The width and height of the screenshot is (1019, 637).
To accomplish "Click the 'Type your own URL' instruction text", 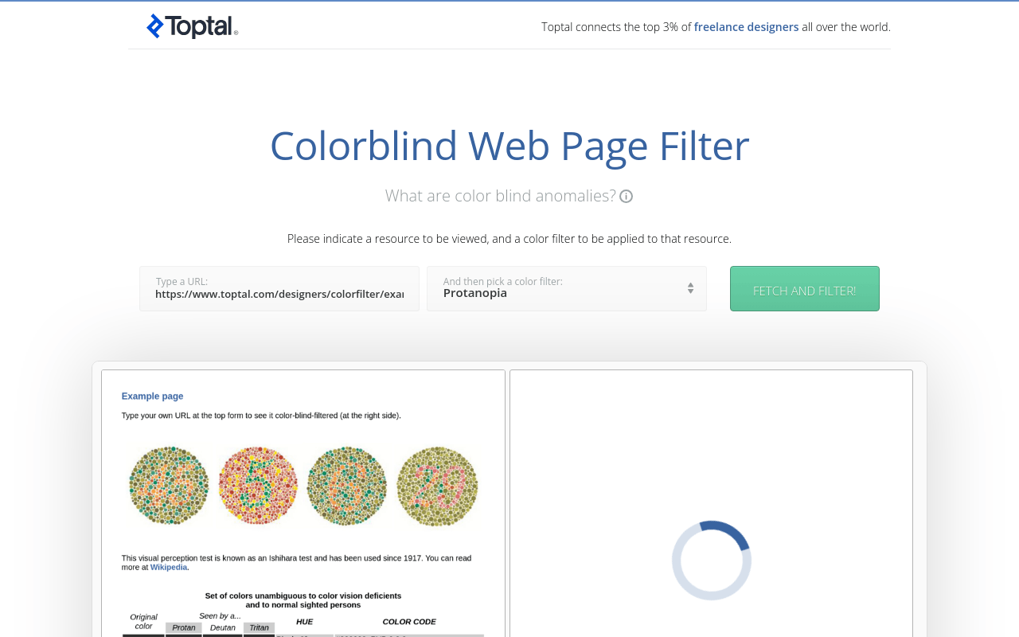I will pyautogui.click(x=261, y=416).
